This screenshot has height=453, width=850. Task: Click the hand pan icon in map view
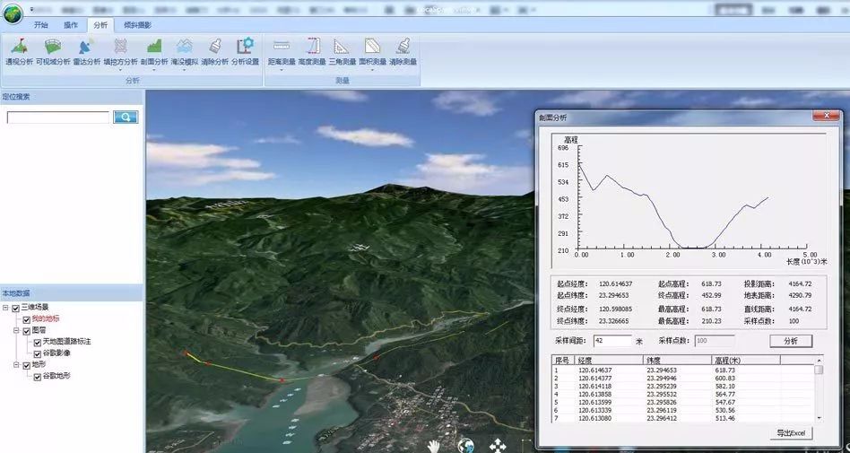[x=434, y=446]
